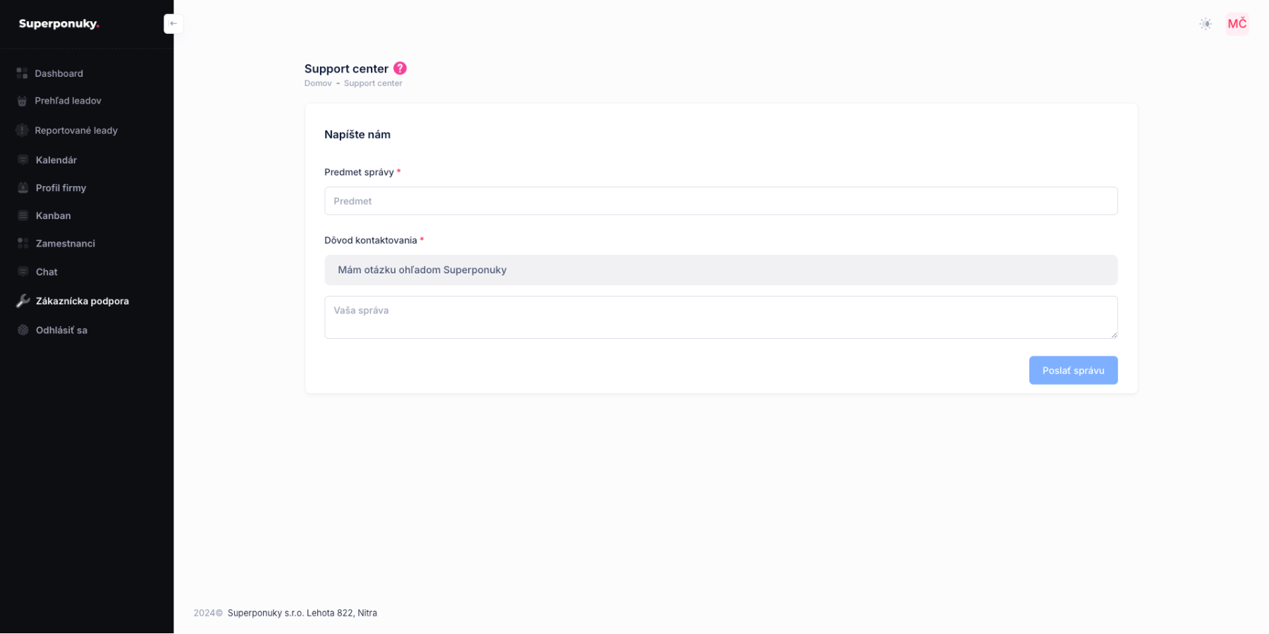Click the Profil firmy icon
Image resolution: width=1269 pixels, height=634 pixels.
point(23,188)
